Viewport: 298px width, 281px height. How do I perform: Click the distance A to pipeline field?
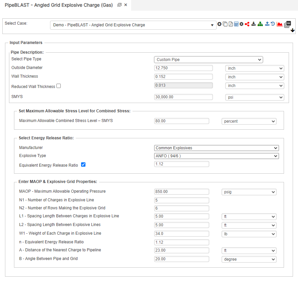182,250
